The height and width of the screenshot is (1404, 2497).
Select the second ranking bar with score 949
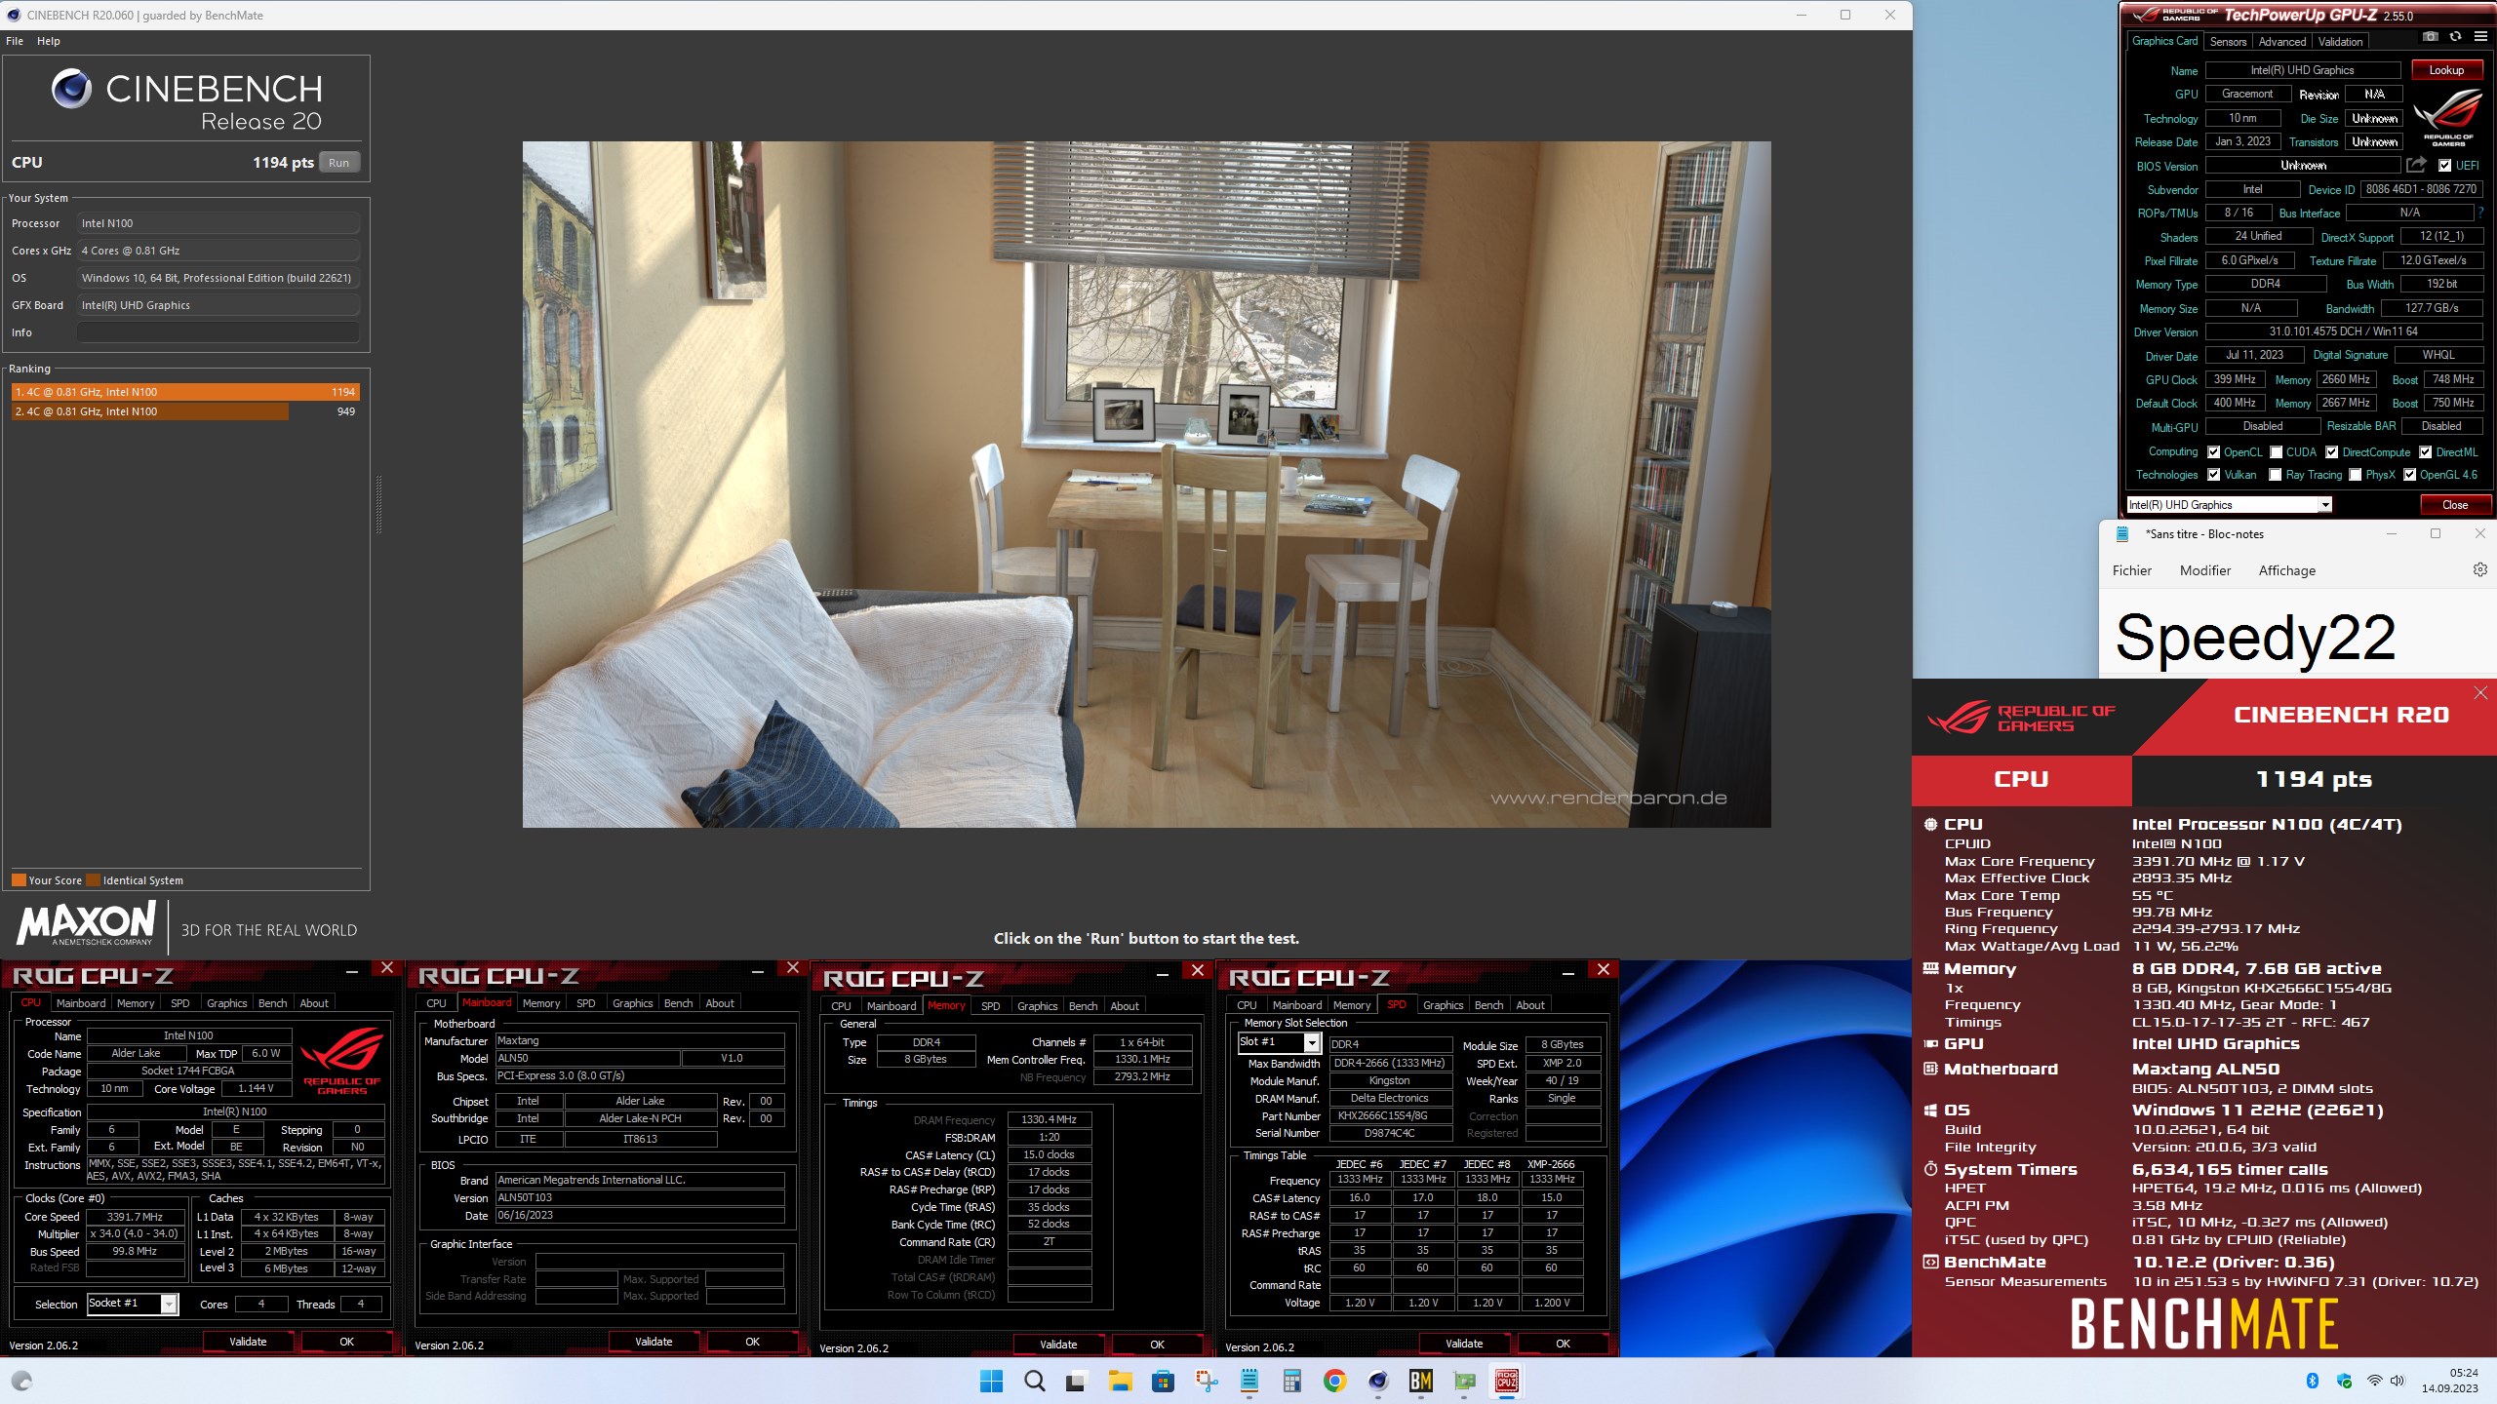(x=185, y=411)
